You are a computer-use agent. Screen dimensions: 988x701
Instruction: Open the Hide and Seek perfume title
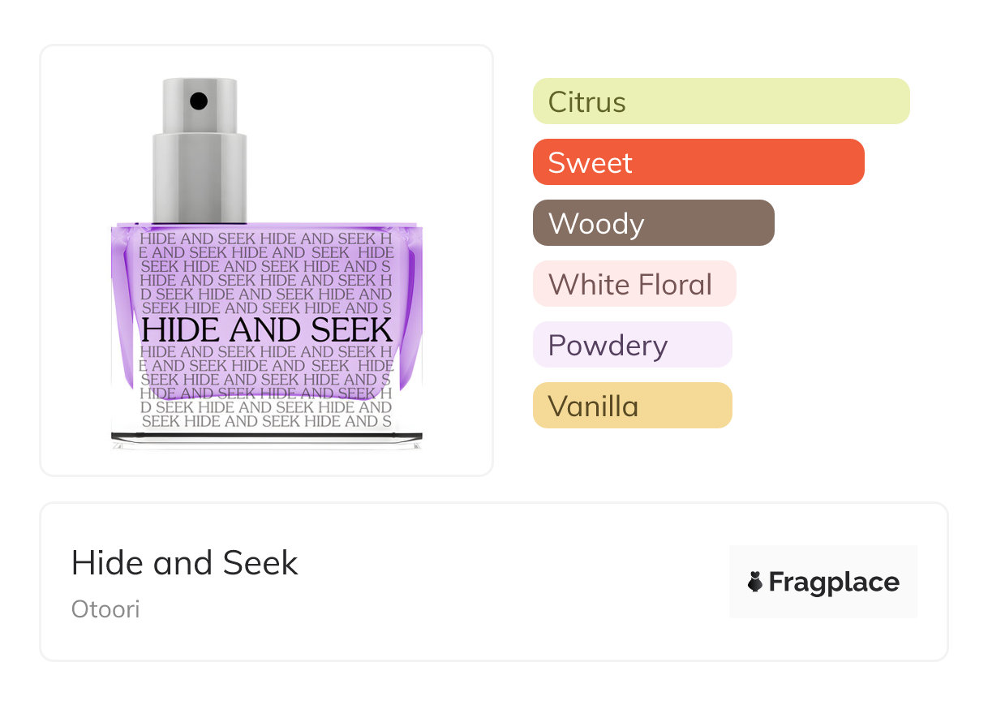(185, 563)
